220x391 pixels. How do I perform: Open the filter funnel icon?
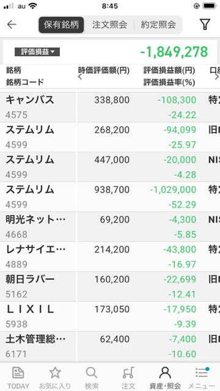205,24
